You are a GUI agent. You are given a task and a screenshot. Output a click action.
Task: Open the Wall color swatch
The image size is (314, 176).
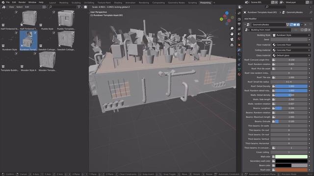291,156
